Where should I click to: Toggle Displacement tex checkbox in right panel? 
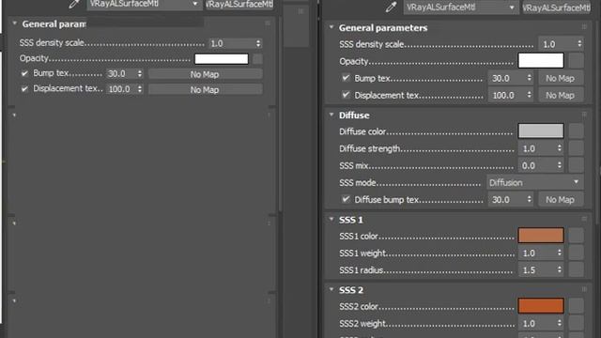[346, 95]
